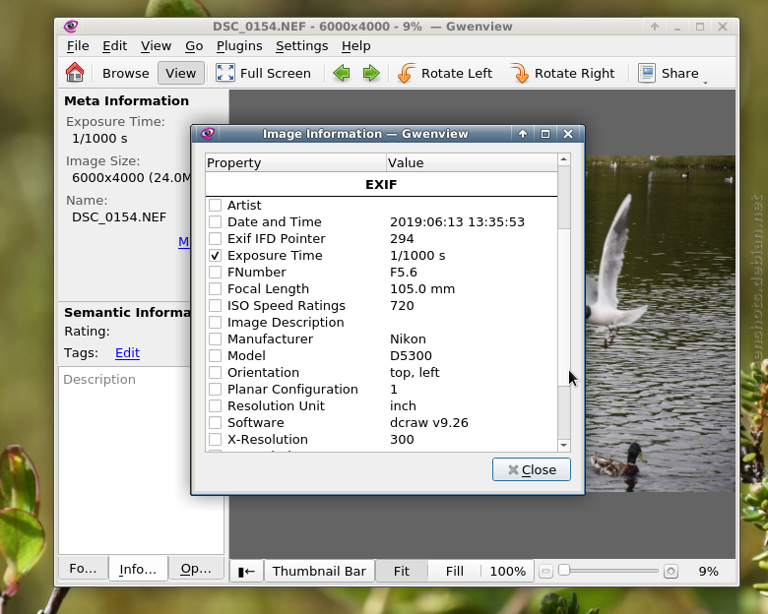
Task: Toggle the Orientation checkbox
Action: (x=215, y=372)
